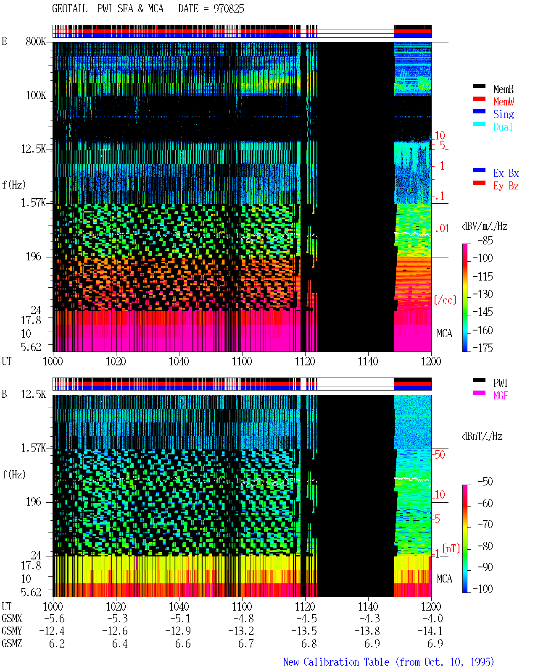Screen dimensions: 538x669
Task: Click the GSMY value "-14.1"
Action: click(430, 631)
